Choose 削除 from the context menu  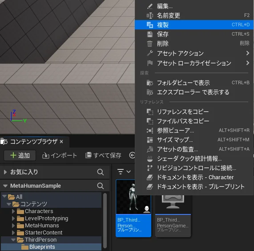tap(194, 44)
